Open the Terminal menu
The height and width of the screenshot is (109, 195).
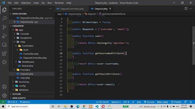(59, 3)
